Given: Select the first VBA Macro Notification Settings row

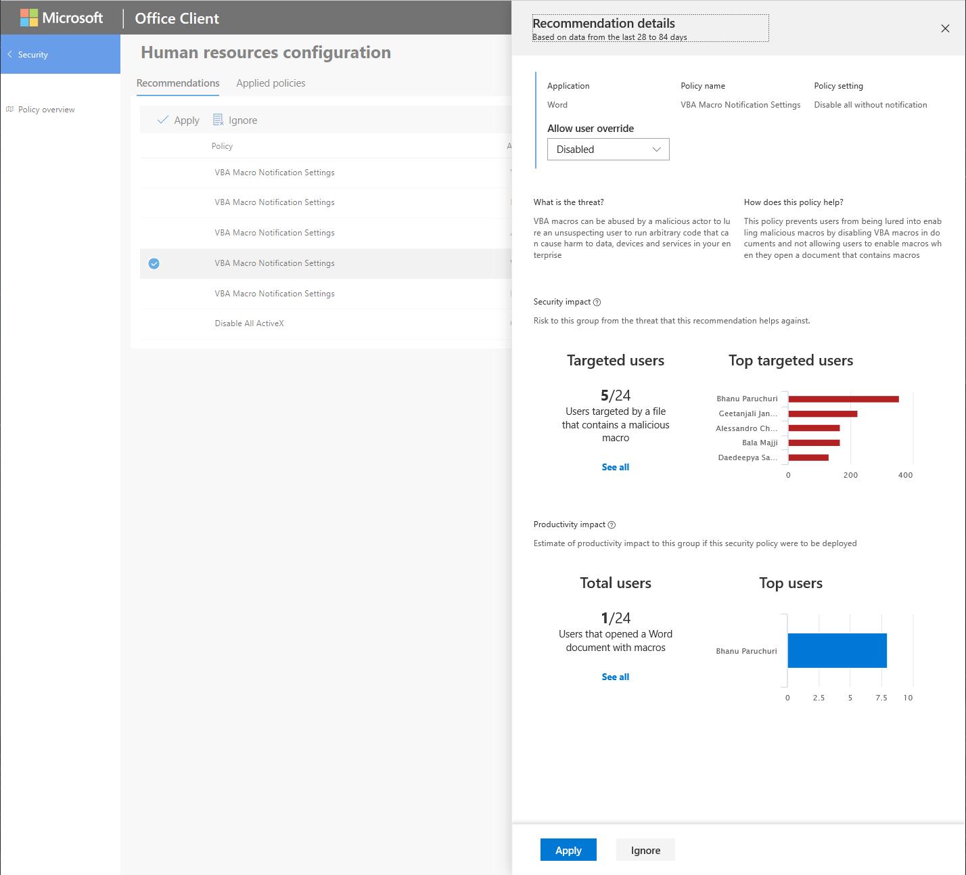Looking at the screenshot, I should click(x=325, y=173).
